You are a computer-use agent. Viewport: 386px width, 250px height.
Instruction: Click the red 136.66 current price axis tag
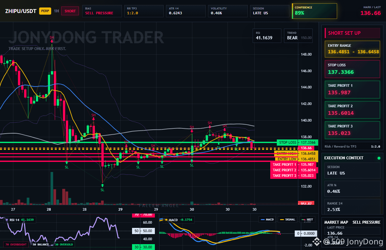click(x=306, y=148)
